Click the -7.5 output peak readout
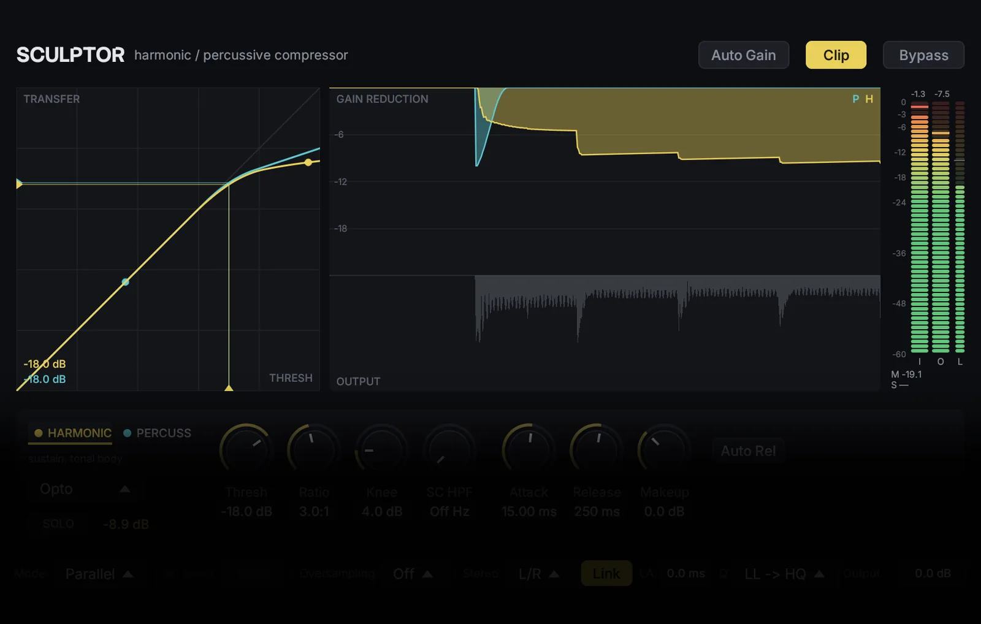The height and width of the screenshot is (624, 981). click(x=942, y=94)
